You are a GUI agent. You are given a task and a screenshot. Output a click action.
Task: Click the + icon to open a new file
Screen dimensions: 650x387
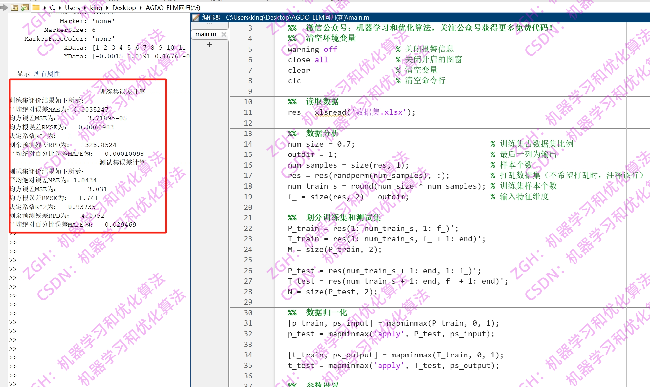coord(209,45)
